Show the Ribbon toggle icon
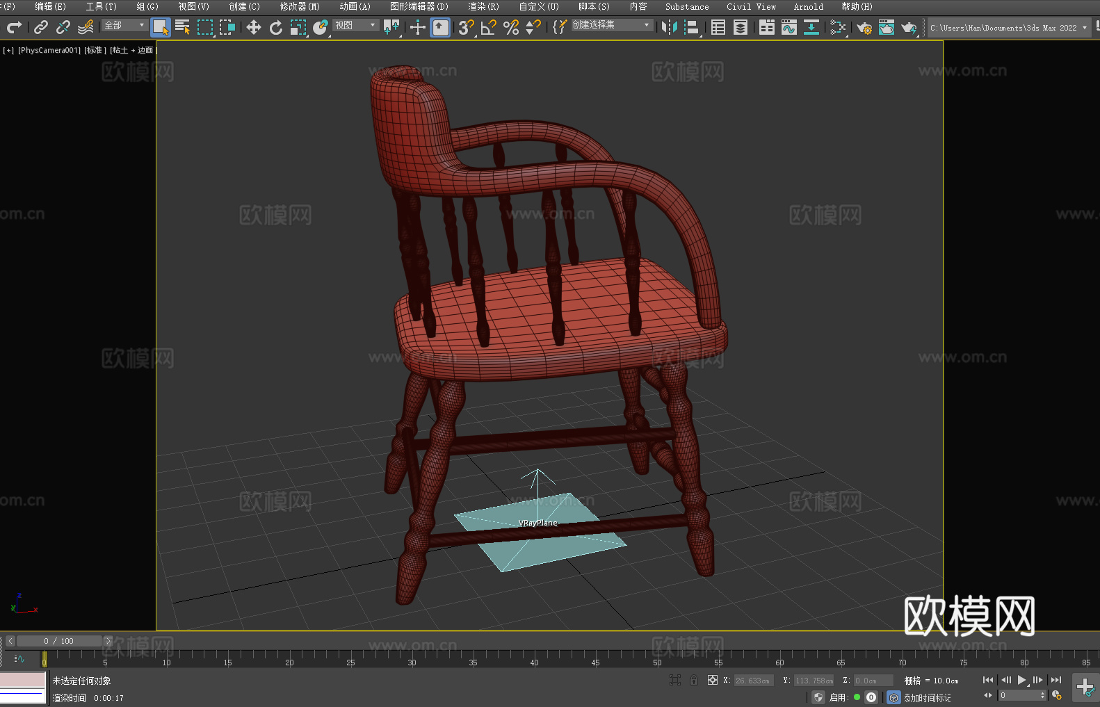 [767, 27]
